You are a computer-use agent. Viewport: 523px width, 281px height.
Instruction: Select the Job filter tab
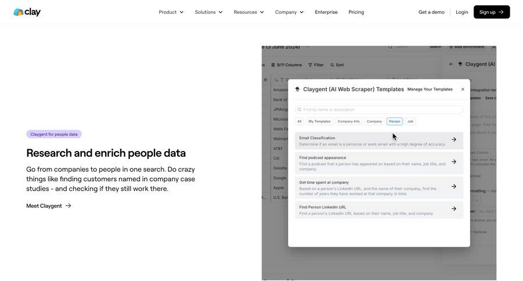[x=410, y=121]
